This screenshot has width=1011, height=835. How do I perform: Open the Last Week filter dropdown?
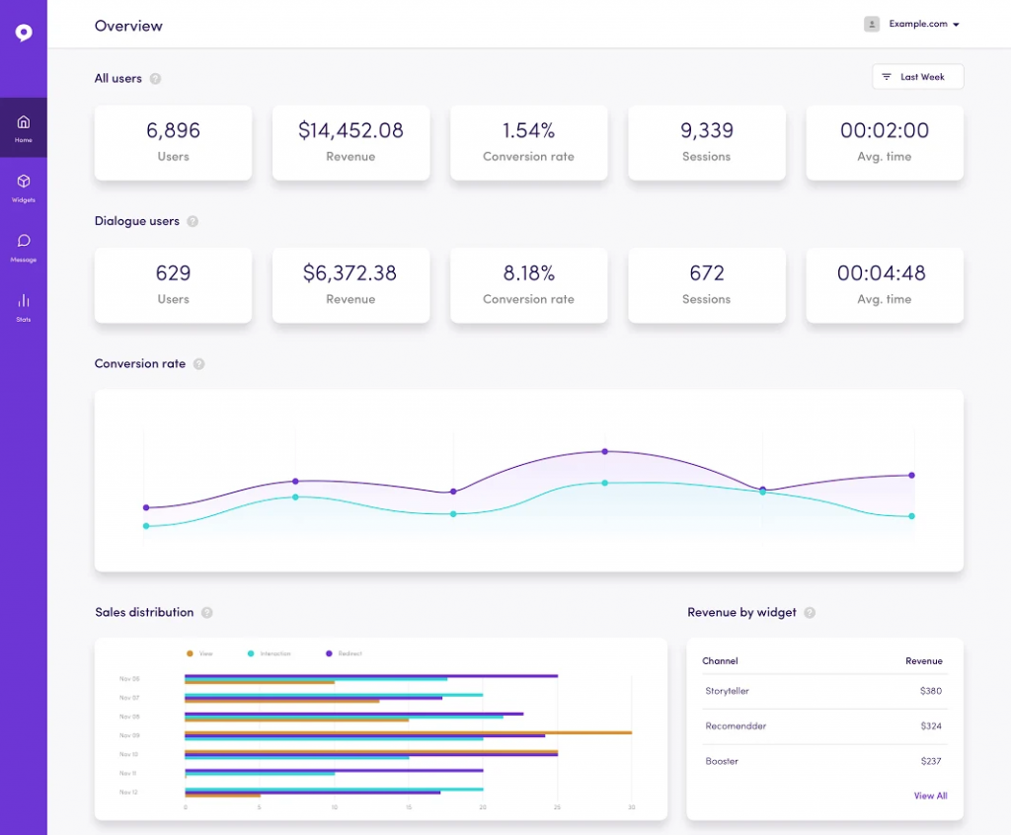pyautogui.click(x=917, y=77)
